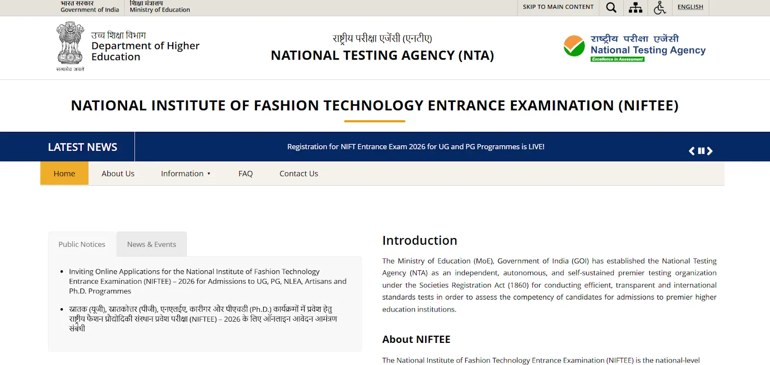Screen dimensions: 770x365
Task: Open accessibility wheelchair icon options
Action: tap(660, 8)
